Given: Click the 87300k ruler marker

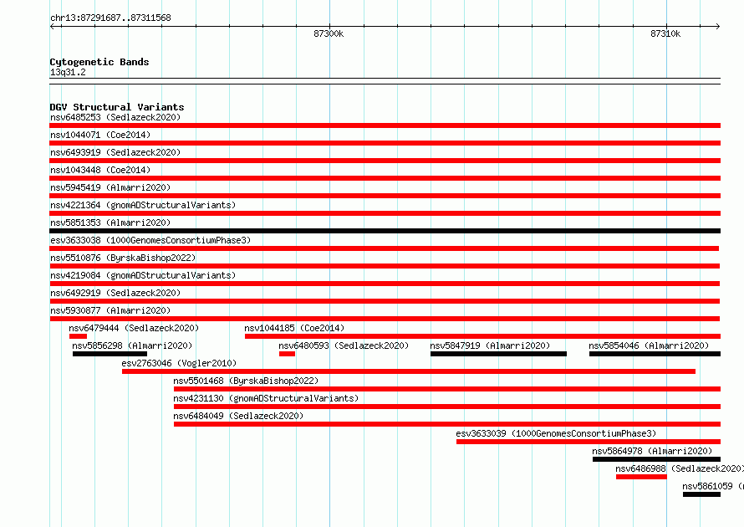Looking at the screenshot, I should pos(329,33).
